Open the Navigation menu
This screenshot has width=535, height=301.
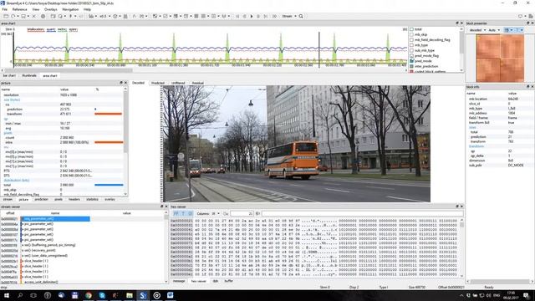(70, 9)
